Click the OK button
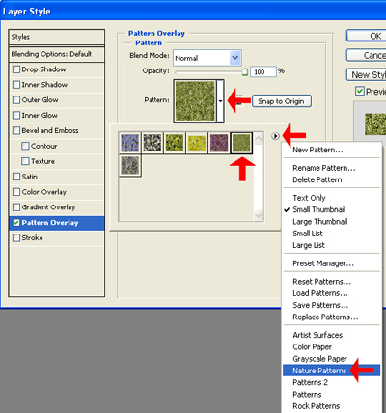386x413 pixels. (x=367, y=36)
